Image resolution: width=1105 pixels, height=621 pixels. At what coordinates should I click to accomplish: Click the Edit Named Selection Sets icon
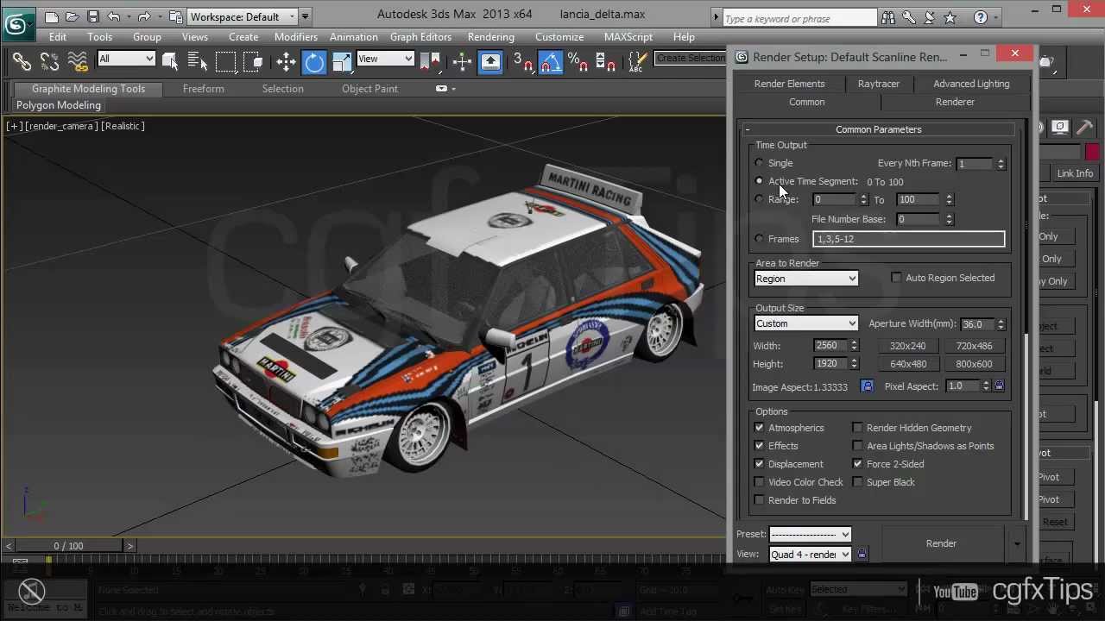click(638, 61)
